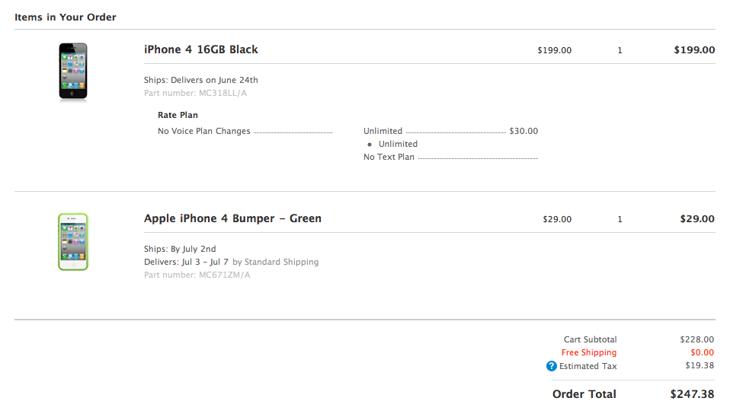The image size is (730, 417).
Task: Click the red Free Shipping label
Action: (x=588, y=353)
